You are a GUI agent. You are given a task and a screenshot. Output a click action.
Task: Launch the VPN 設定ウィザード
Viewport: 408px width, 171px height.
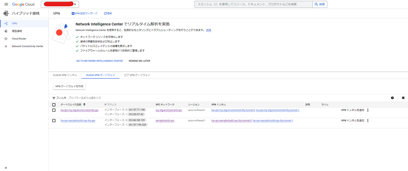tap(85, 13)
